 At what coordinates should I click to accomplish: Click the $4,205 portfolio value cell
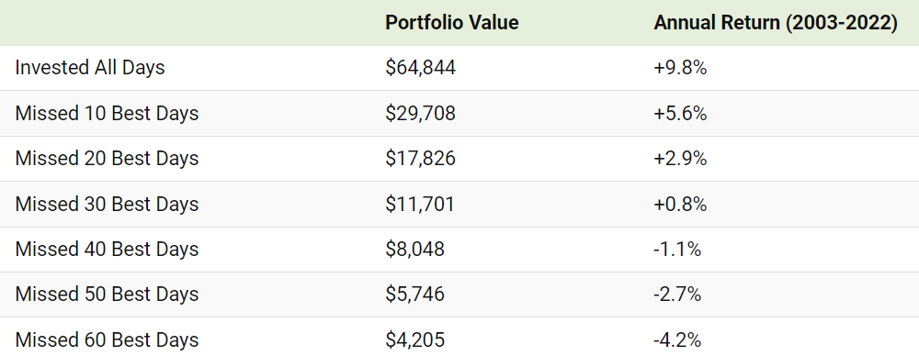click(x=415, y=339)
